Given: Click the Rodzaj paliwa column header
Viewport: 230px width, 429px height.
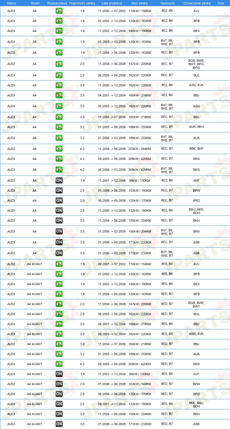Looking at the screenshot, I should 57,3.
